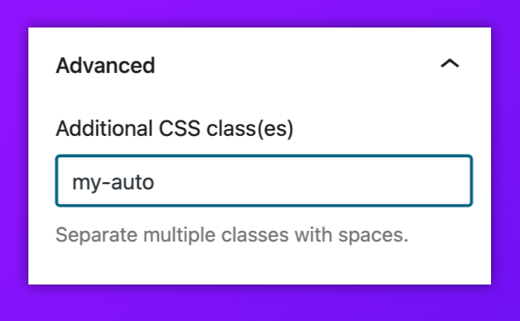Click the word "multiple" in the hint text
Screen dimensions: 520x321
point(179,236)
